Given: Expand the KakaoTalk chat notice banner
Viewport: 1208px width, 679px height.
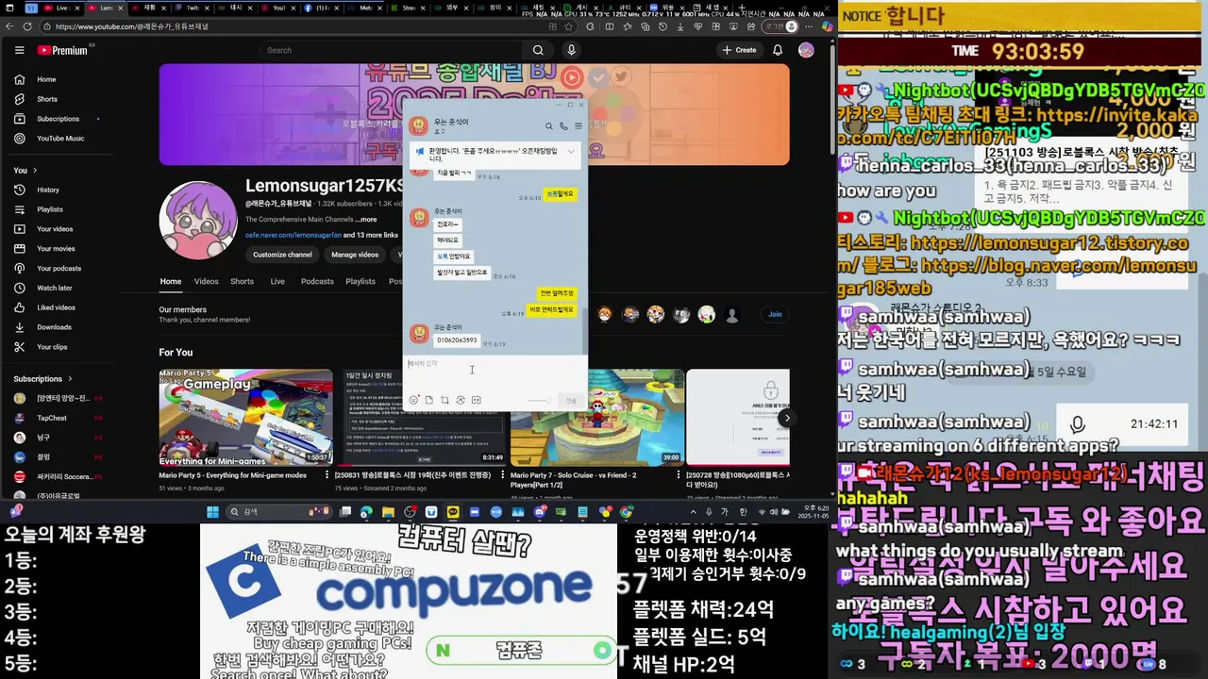Looking at the screenshot, I should (x=571, y=151).
